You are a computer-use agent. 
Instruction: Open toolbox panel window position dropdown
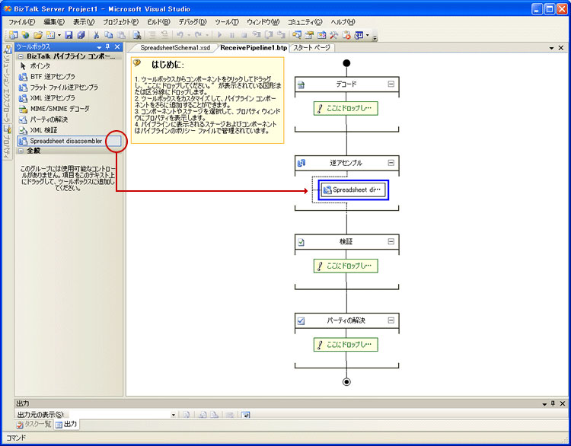coord(99,47)
